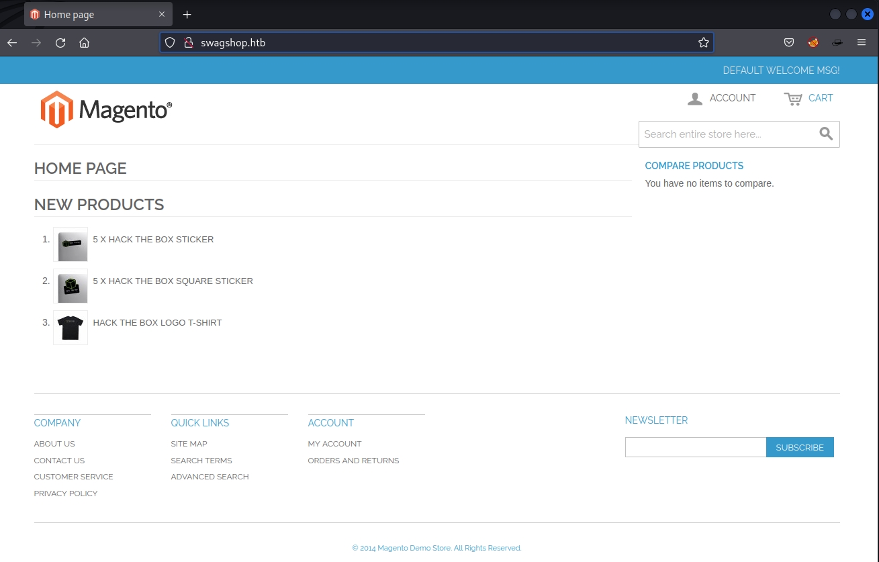Click the Magento logo
The width and height of the screenshot is (879, 562).
[x=106, y=109]
